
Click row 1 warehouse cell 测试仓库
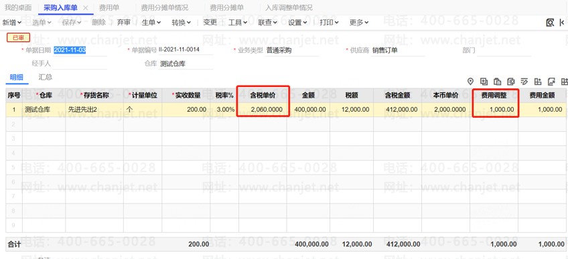click(44, 110)
